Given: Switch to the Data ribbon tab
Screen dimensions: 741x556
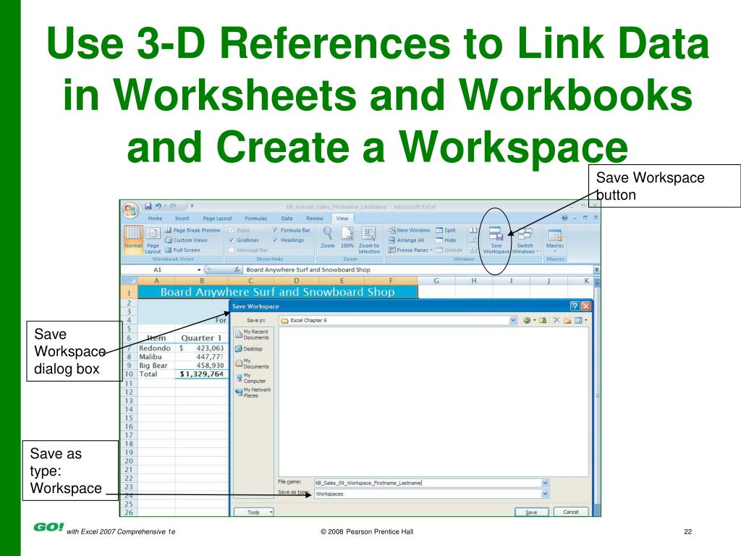Looking at the screenshot, I should click(x=287, y=219).
